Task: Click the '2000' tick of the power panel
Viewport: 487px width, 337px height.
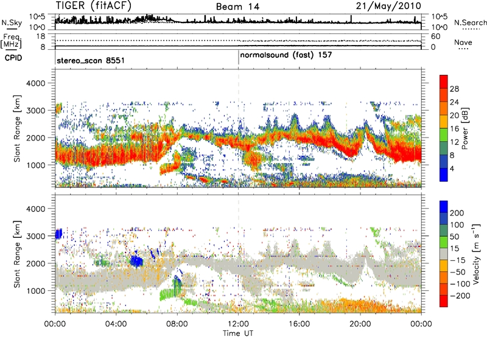Action: tap(35, 137)
